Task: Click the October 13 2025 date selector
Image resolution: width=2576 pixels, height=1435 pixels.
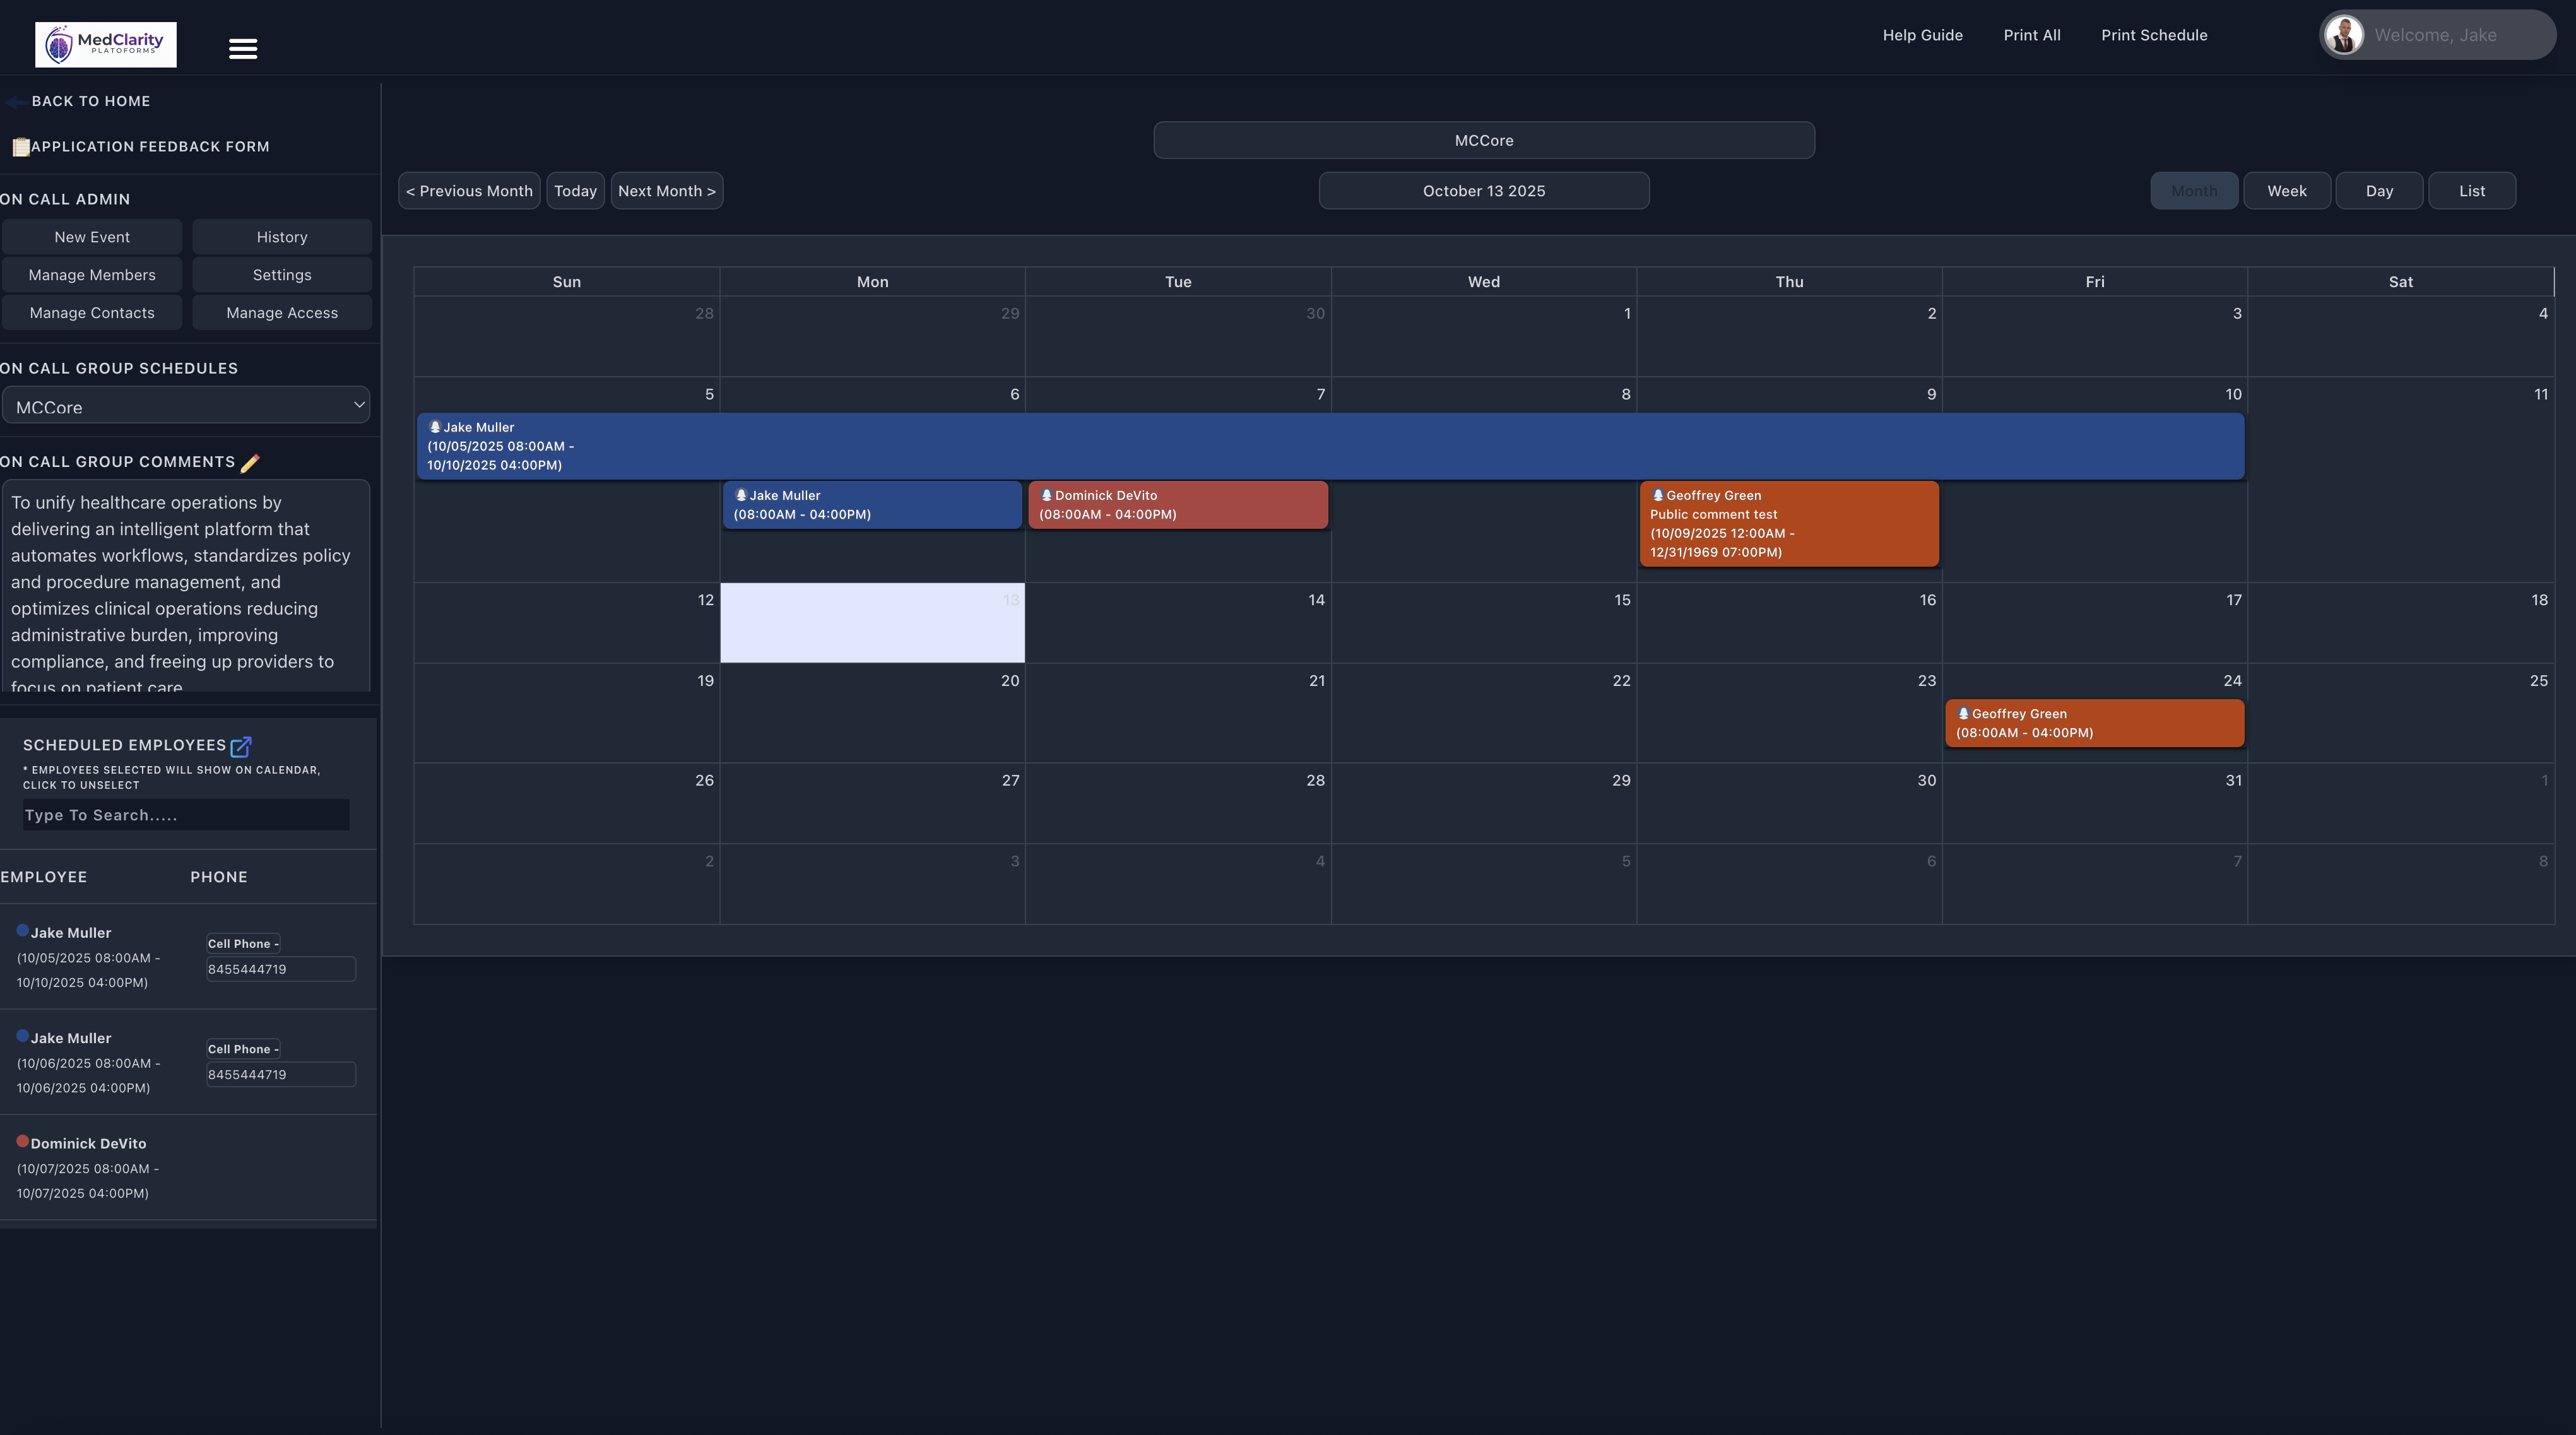Action: click(1483, 191)
